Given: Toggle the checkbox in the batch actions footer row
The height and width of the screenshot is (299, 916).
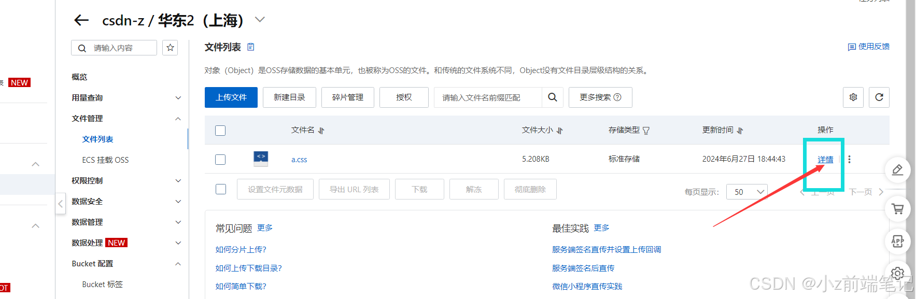Looking at the screenshot, I should point(221,189).
